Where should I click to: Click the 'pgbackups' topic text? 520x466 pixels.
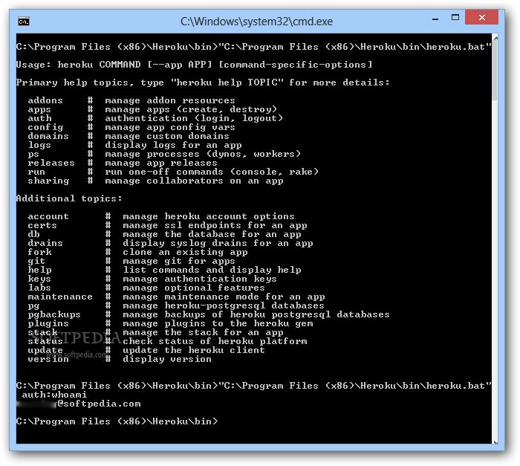pos(54,314)
